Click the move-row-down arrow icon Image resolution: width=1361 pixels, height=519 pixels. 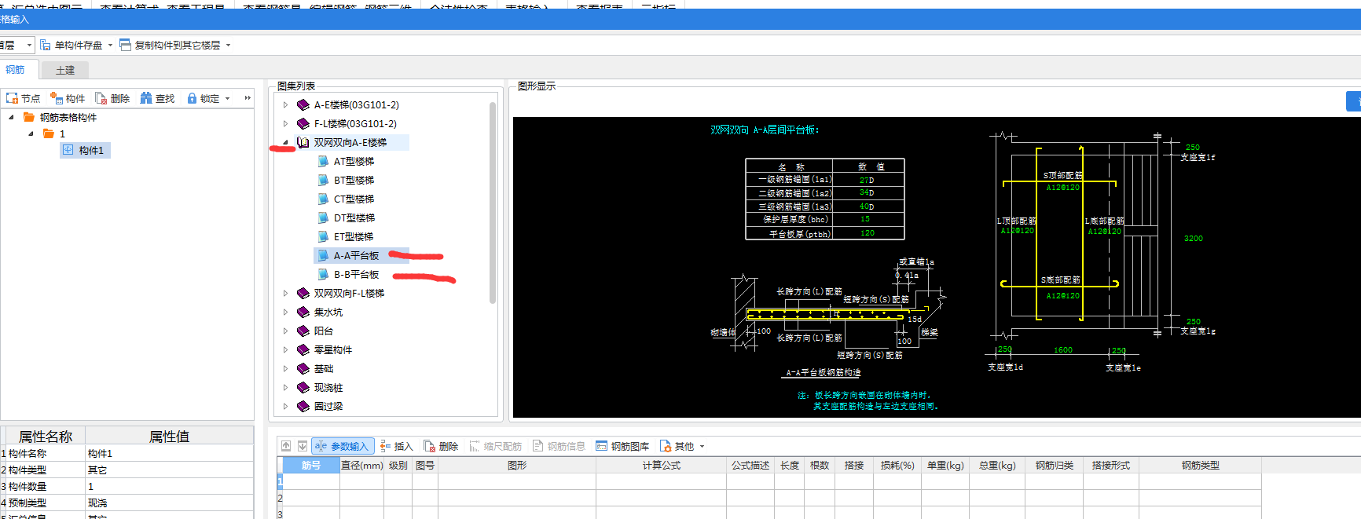(302, 446)
